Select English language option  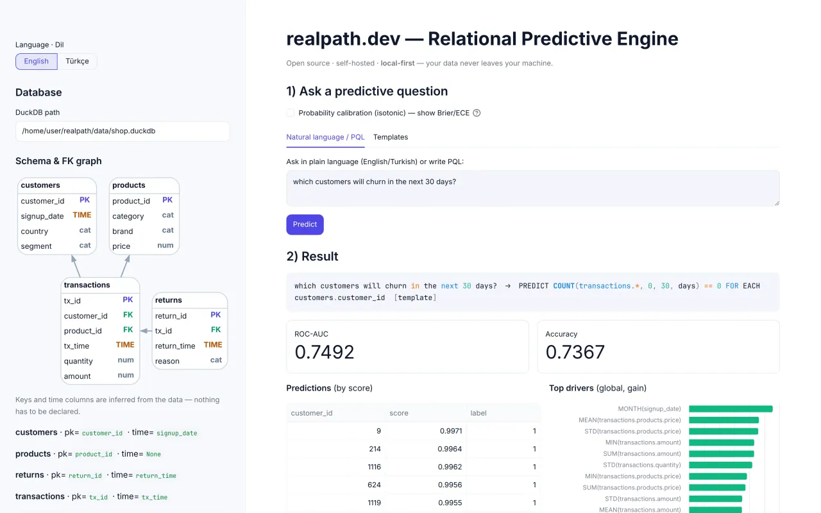click(37, 62)
